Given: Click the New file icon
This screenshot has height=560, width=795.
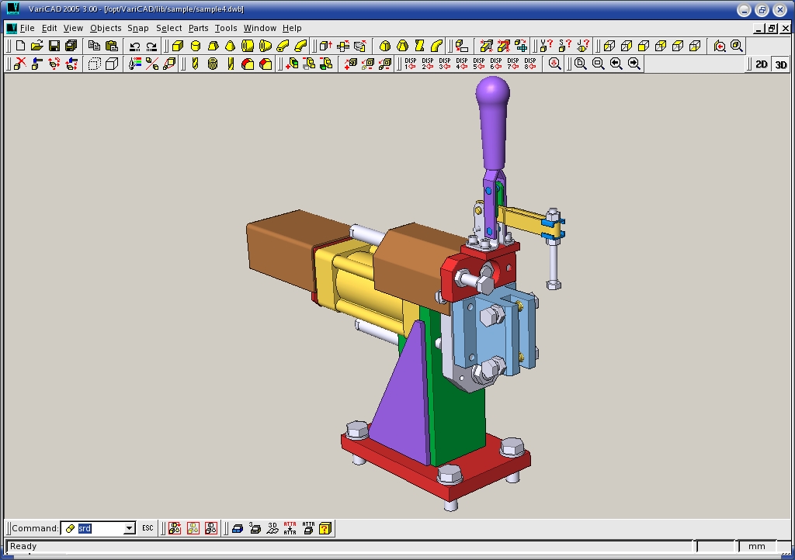Looking at the screenshot, I should tap(20, 47).
